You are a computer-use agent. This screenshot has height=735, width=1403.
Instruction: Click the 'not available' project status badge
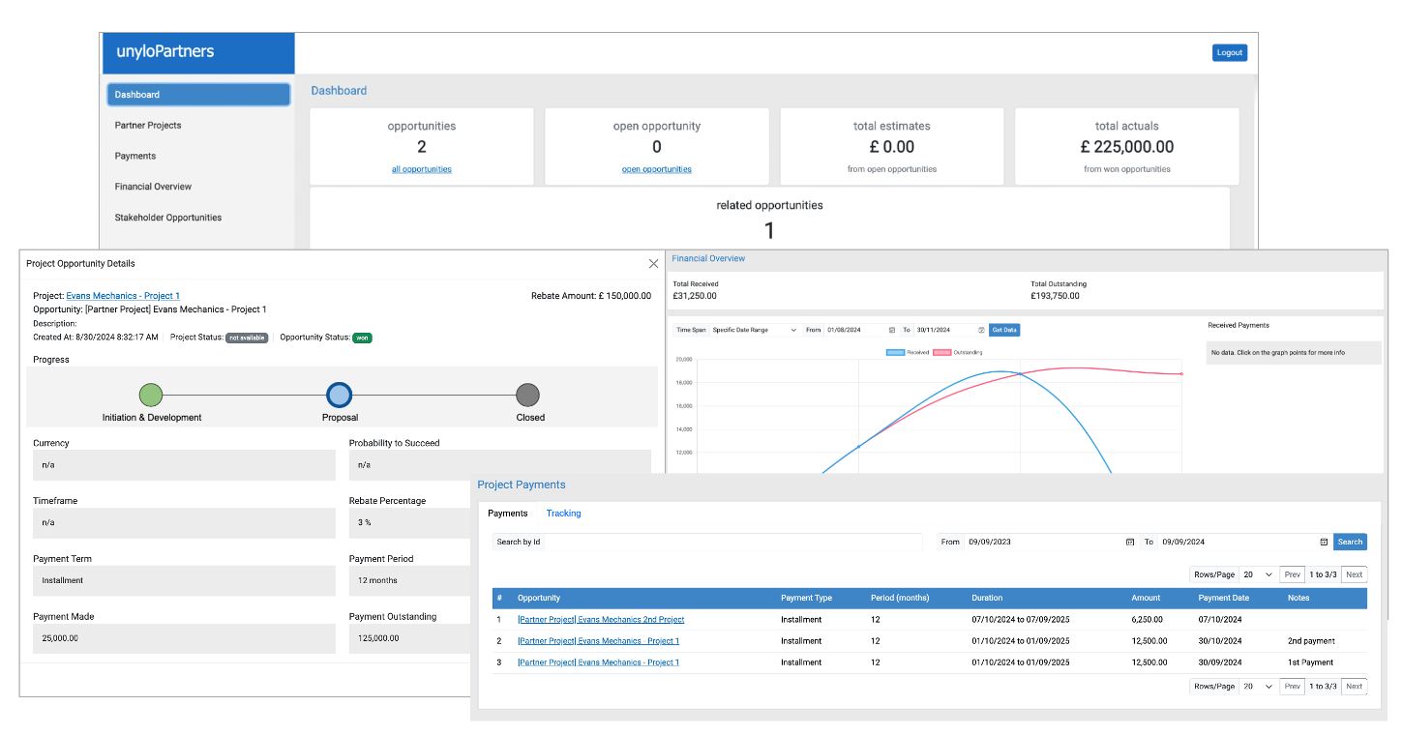pyautogui.click(x=247, y=338)
